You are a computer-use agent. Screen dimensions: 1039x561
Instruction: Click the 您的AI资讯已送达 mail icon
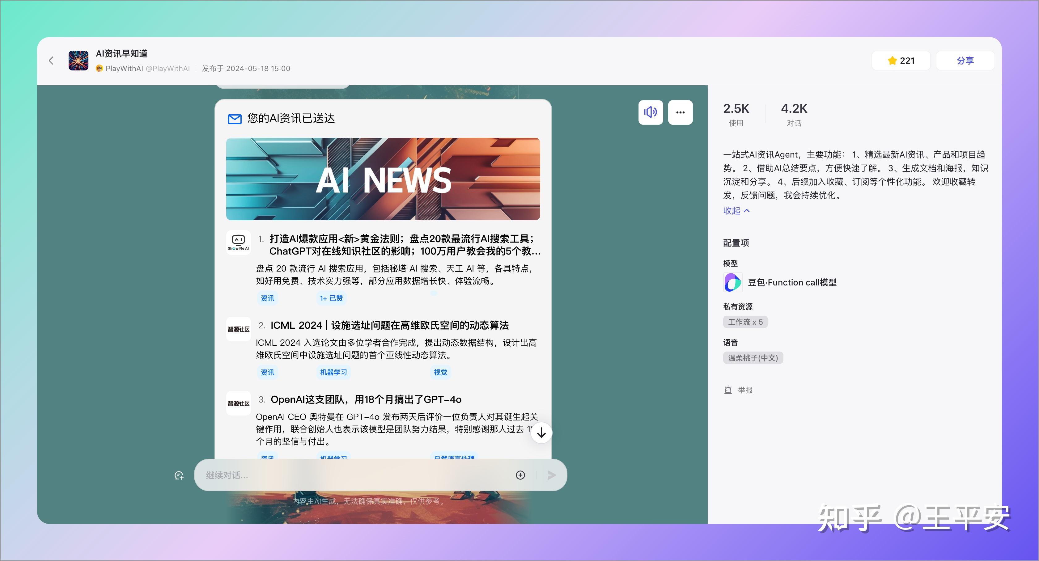click(235, 119)
